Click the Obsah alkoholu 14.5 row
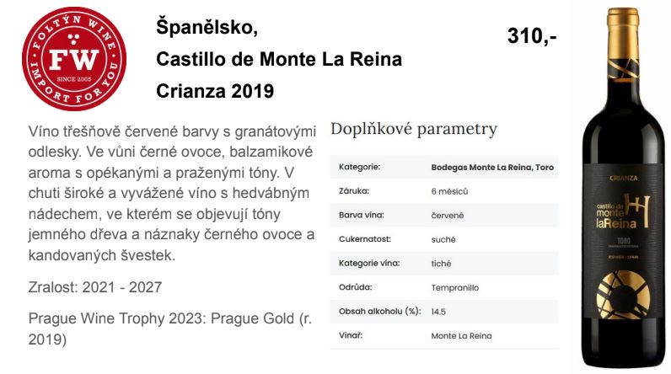The image size is (671, 374). [x=444, y=312]
